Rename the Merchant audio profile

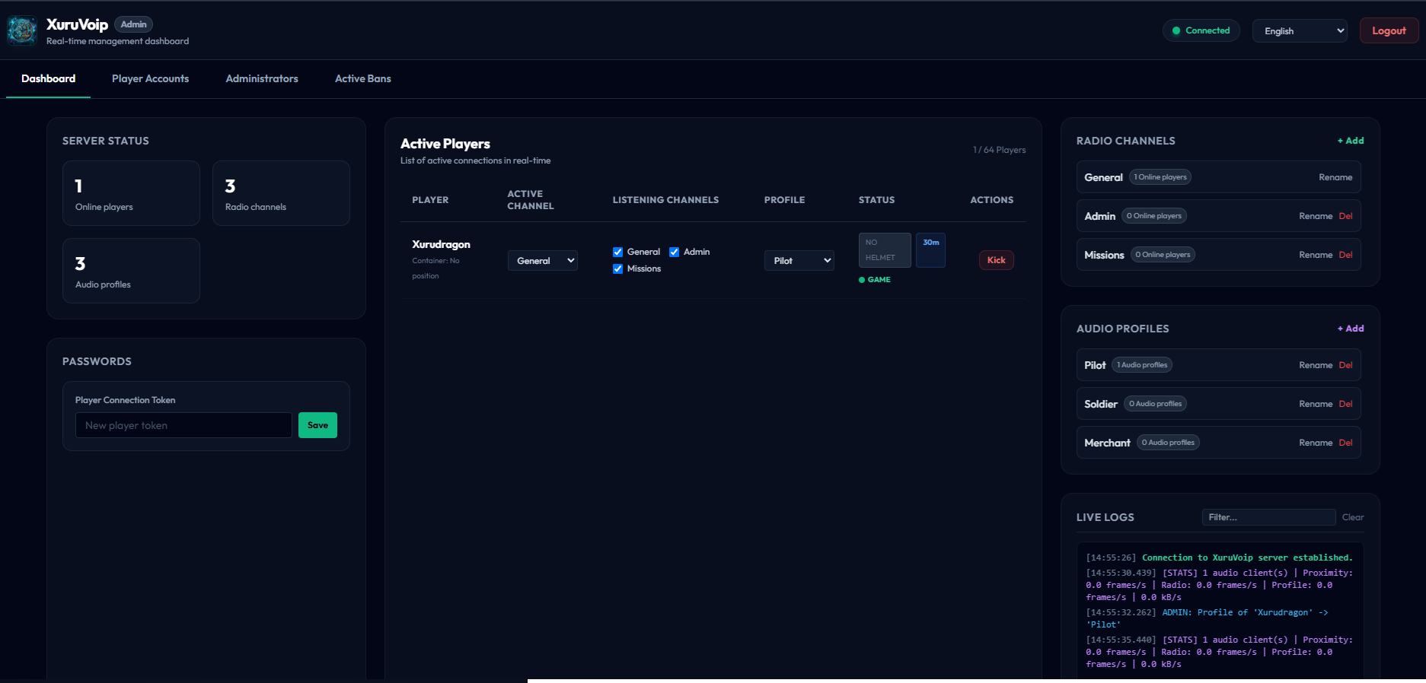click(x=1316, y=443)
